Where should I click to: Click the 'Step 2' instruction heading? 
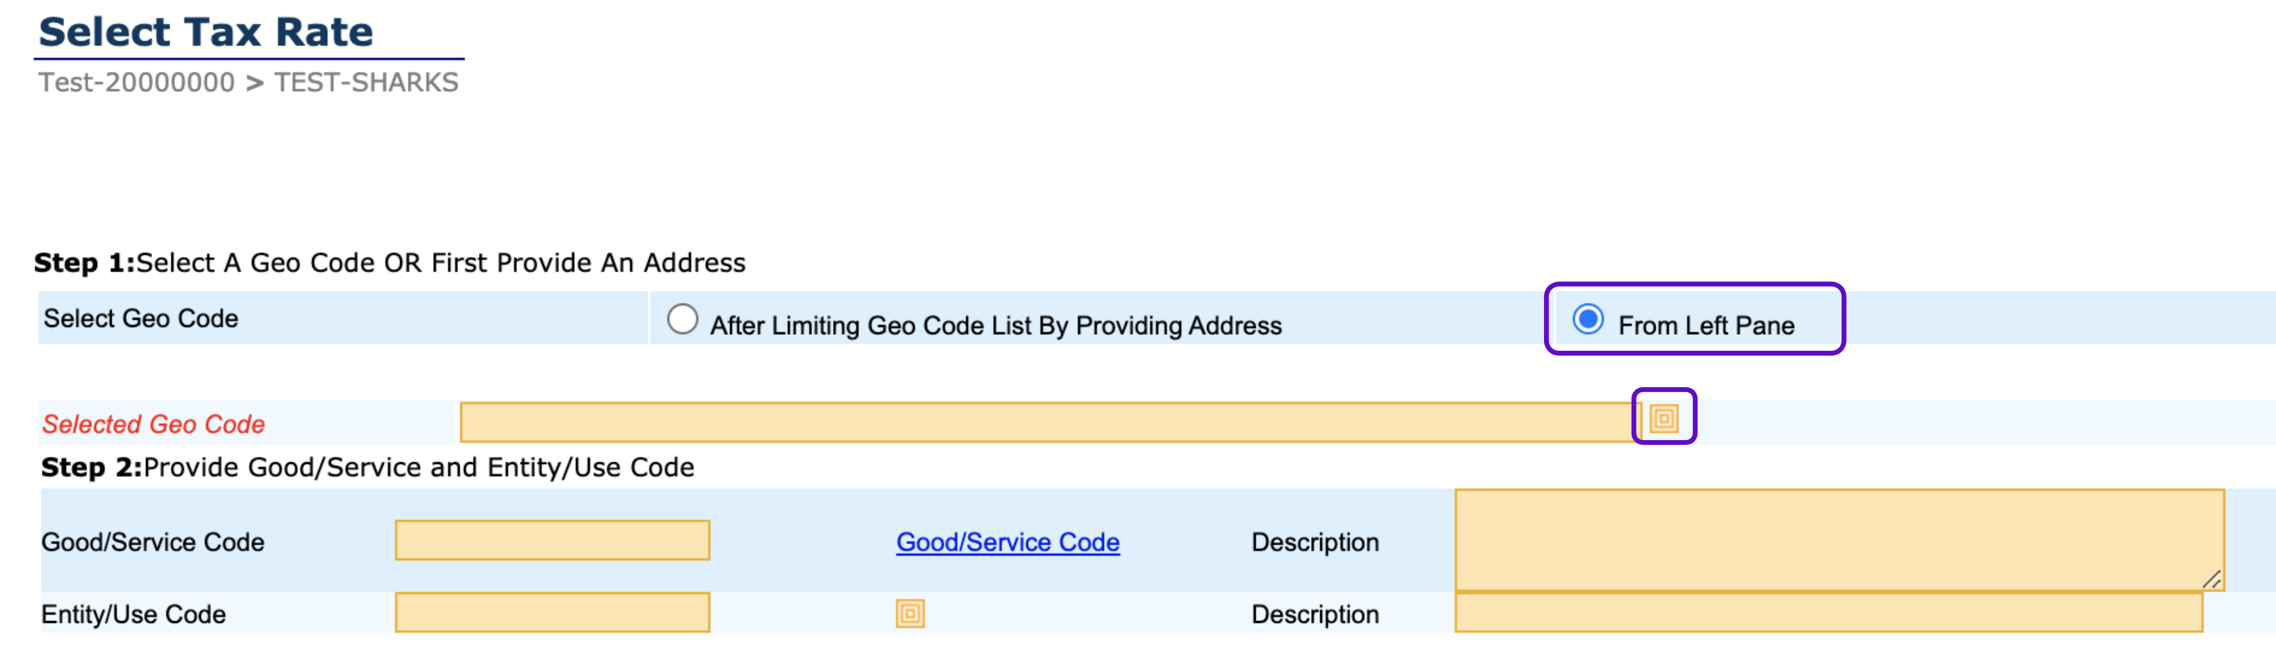[368, 467]
